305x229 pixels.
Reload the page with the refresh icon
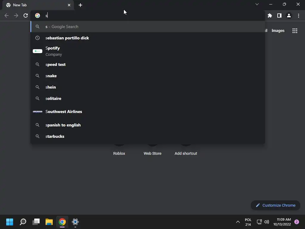coord(26,16)
